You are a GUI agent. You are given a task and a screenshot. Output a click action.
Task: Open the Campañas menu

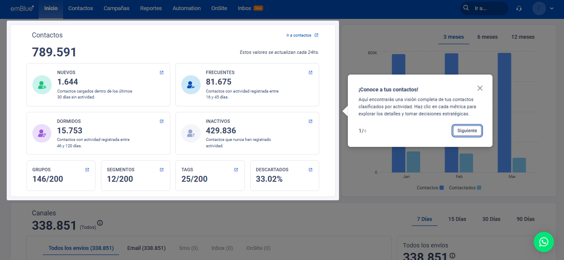117,8
